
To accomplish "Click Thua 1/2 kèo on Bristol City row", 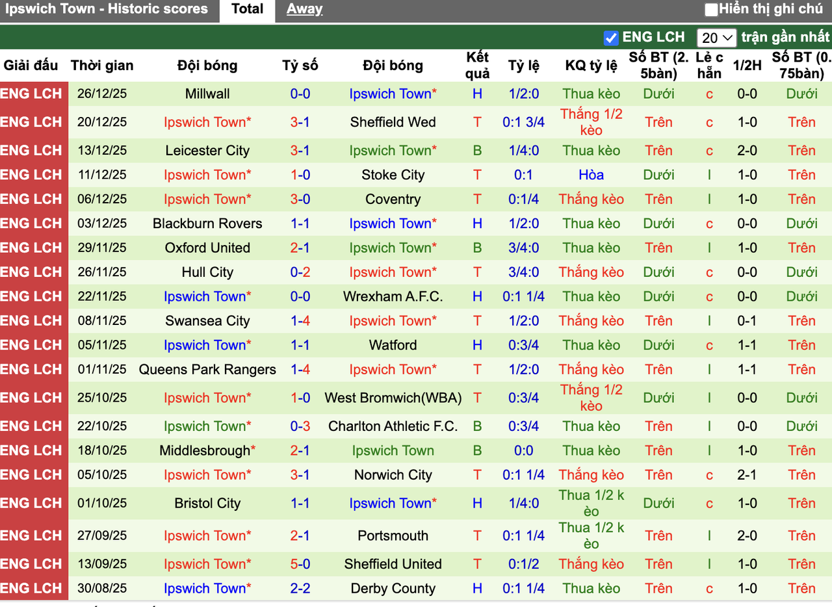I will [x=591, y=504].
